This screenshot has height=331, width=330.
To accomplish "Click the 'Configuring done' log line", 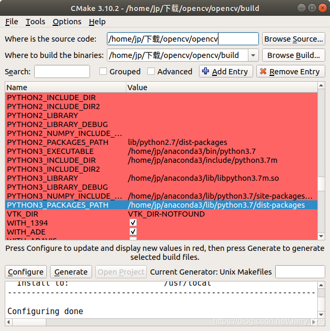I will (45, 311).
